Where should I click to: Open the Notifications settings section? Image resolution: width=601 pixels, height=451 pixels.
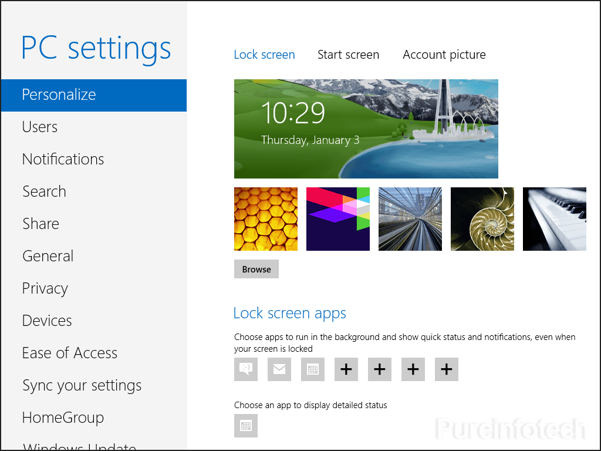(x=63, y=159)
